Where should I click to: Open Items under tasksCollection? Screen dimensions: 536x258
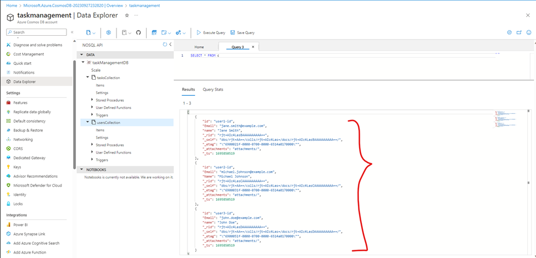coord(100,85)
